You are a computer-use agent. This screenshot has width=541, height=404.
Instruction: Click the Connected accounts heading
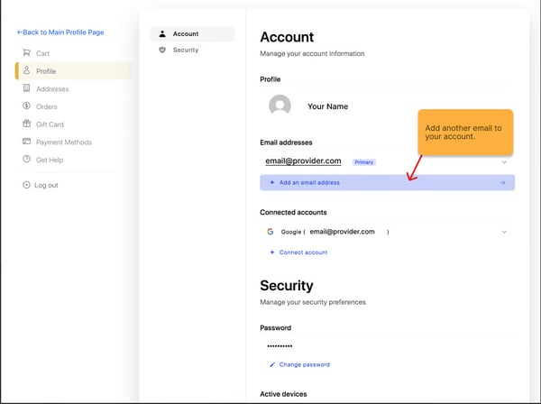tap(293, 212)
